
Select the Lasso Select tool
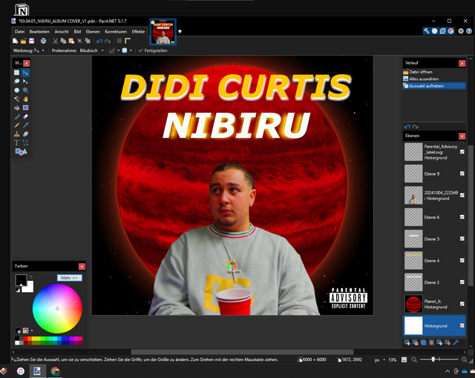tap(16, 82)
